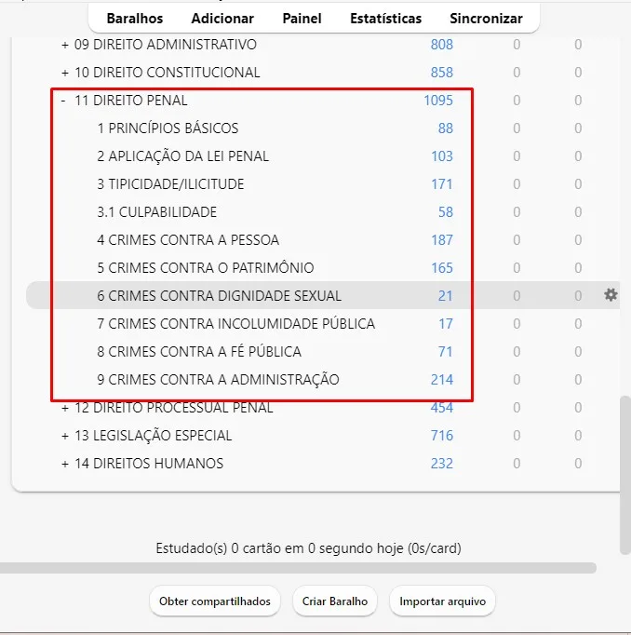Open the 12 DIREITO PROCESSUAL PENAL deck
The height and width of the screenshot is (635, 631).
(174, 408)
